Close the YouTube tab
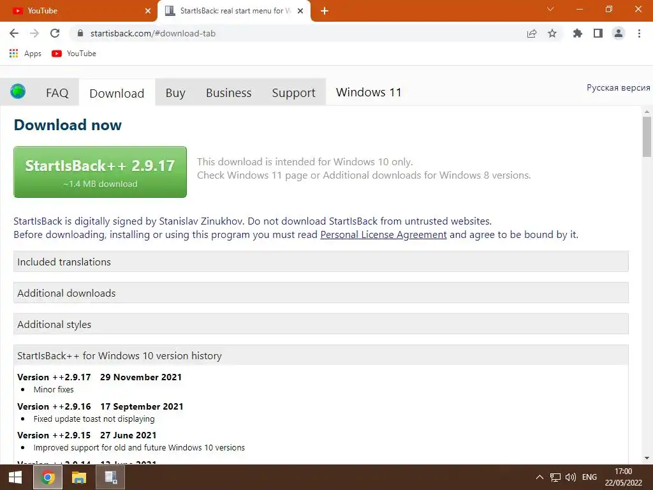Viewport: 653px width, 490px height. tap(148, 11)
